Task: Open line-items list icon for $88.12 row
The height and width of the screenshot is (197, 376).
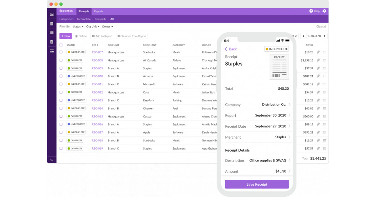Action: coord(325,124)
